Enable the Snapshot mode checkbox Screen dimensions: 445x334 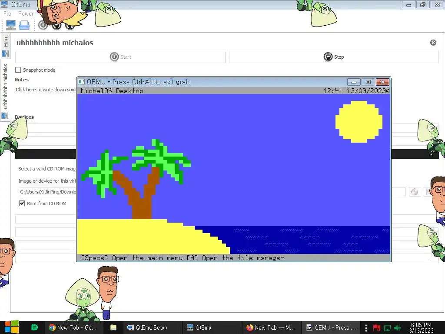(x=18, y=70)
